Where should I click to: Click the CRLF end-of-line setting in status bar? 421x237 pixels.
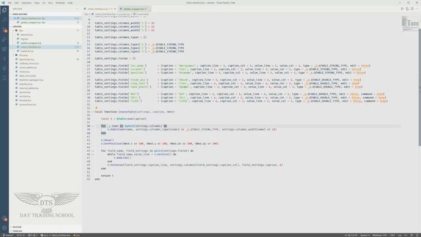pos(392,235)
